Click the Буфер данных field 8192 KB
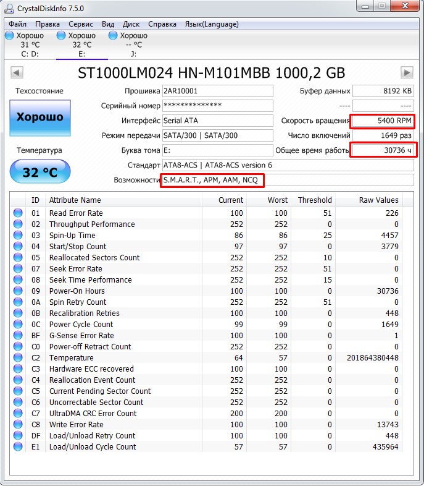 click(x=383, y=91)
